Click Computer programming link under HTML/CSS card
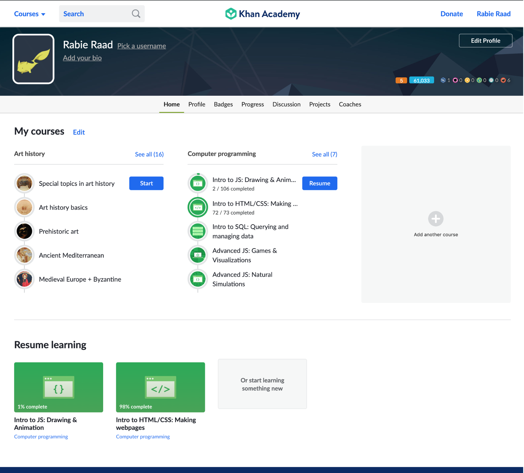524x473 pixels. pos(143,437)
